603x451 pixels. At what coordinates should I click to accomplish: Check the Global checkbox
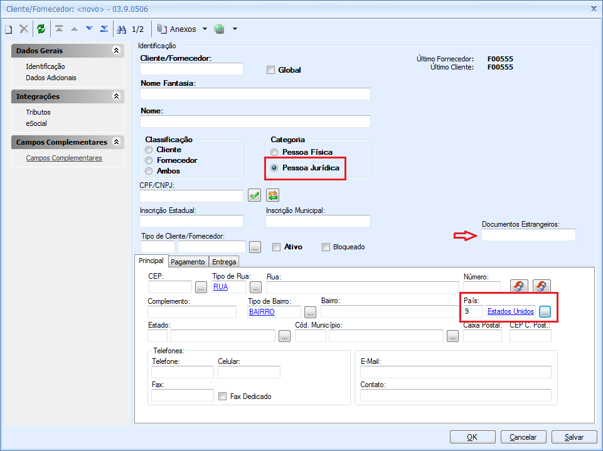click(x=270, y=70)
